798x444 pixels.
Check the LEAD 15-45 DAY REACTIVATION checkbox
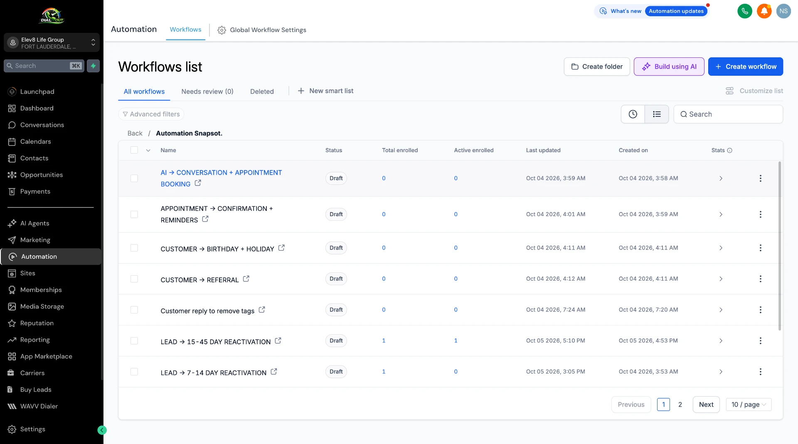click(x=134, y=341)
